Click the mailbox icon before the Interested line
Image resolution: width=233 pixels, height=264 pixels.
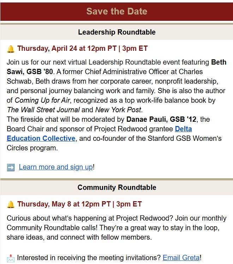[11, 258]
